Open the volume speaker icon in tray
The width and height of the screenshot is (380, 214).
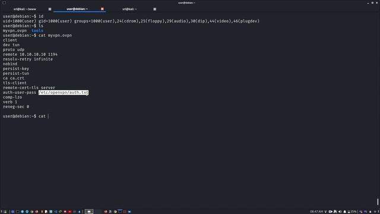[340, 212]
